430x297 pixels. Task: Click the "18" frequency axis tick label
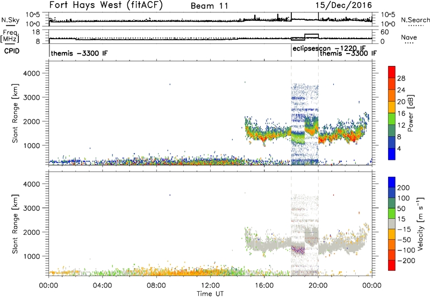36,32
